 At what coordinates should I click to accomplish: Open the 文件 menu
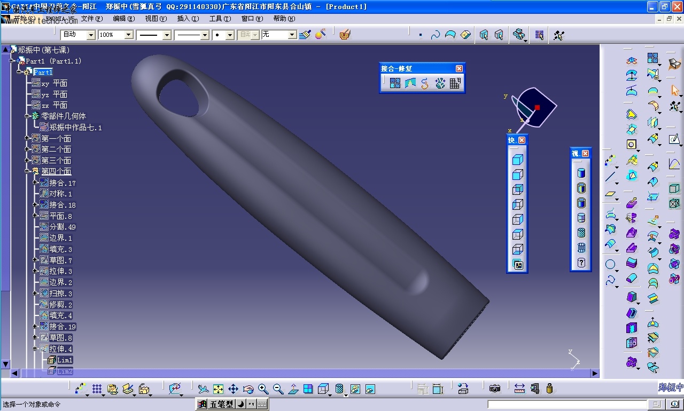(92, 19)
